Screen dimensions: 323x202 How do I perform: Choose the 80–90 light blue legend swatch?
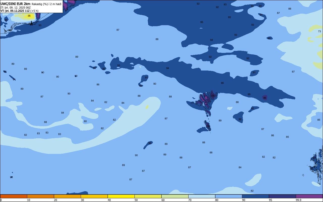click(229, 196)
